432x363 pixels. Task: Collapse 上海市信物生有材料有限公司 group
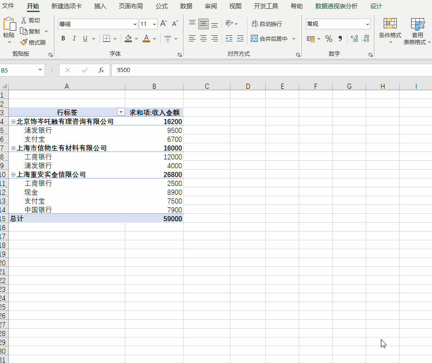tap(13, 148)
